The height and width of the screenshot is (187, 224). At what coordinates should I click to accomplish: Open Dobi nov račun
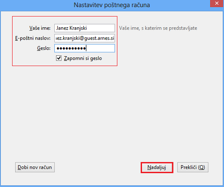(35, 167)
